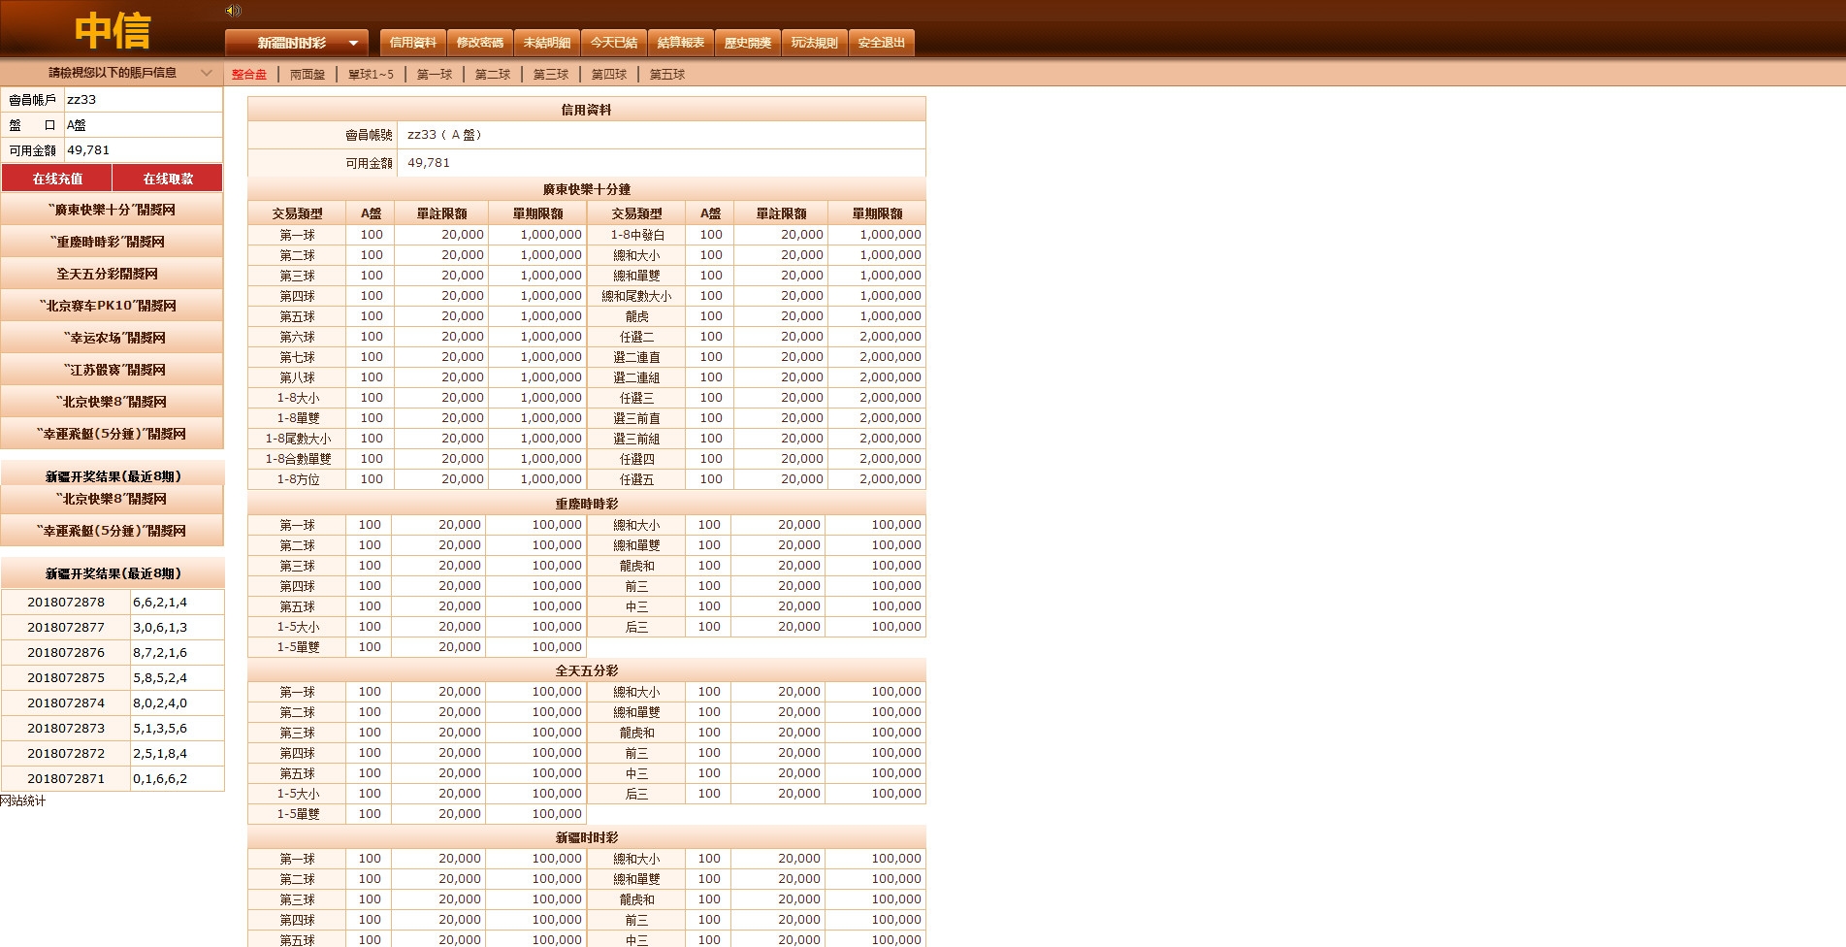The width and height of the screenshot is (1846, 947).
Task: Click draw result row 2018072878
Action: (x=66, y=603)
